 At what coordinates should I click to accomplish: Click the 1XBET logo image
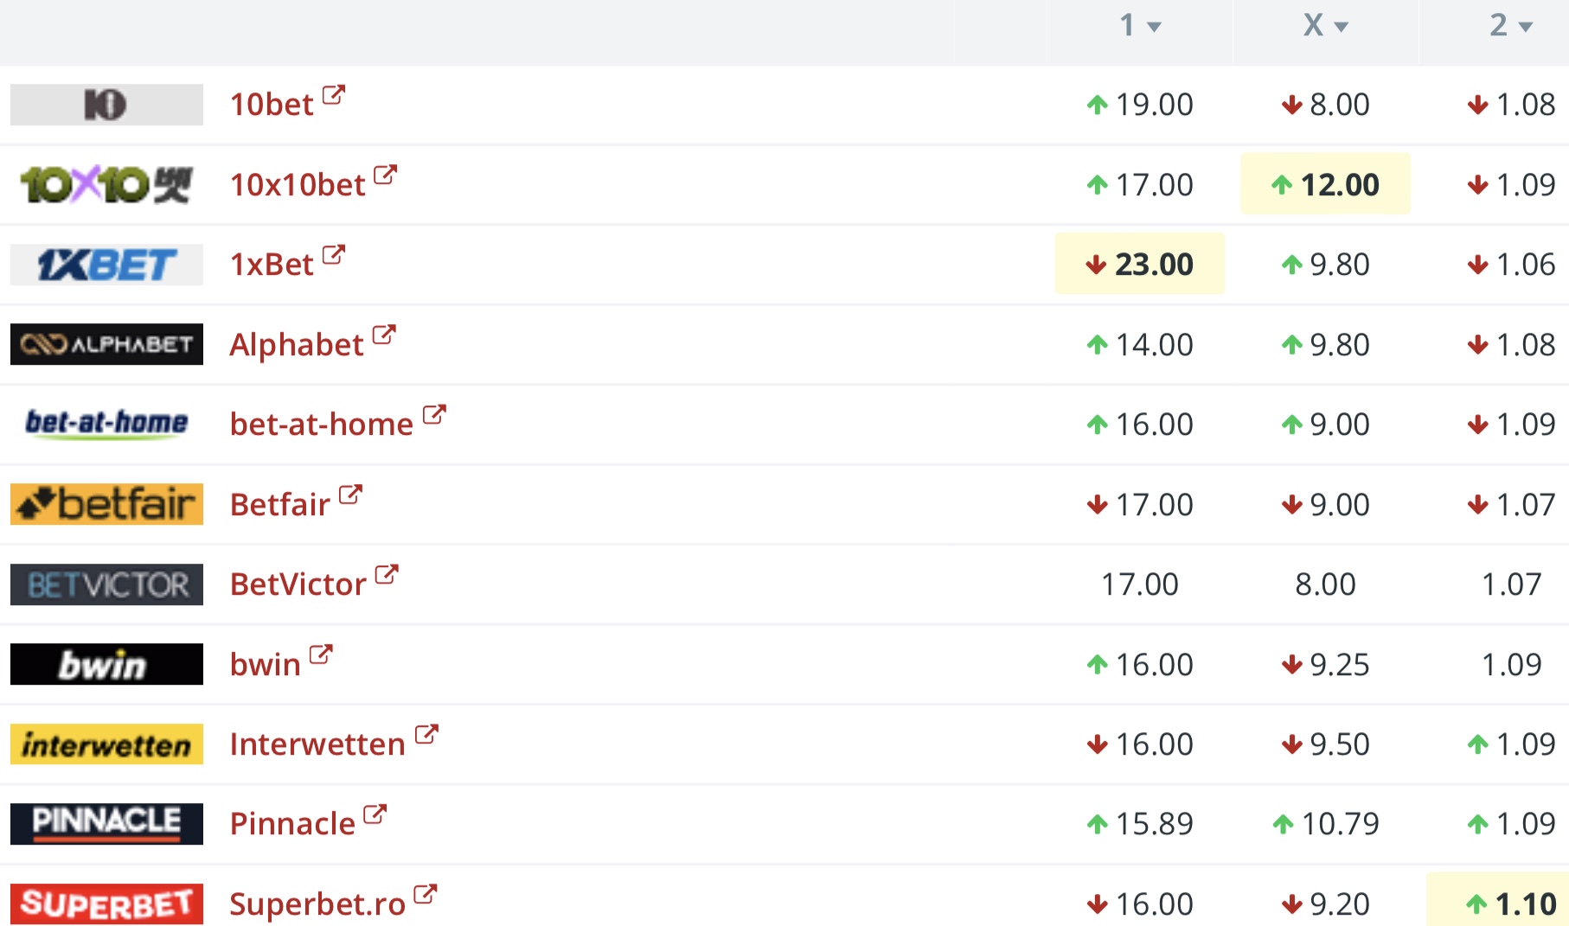[x=106, y=265]
